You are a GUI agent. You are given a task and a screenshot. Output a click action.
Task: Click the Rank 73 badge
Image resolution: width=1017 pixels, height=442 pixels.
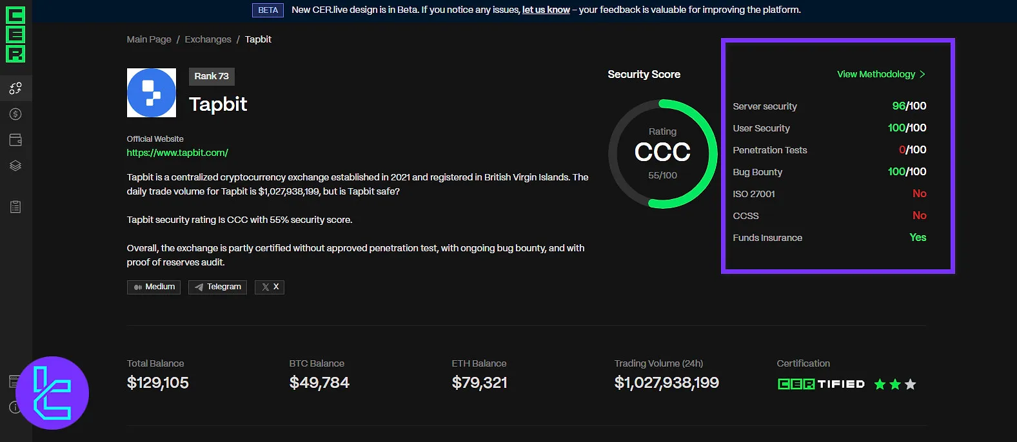coord(212,76)
